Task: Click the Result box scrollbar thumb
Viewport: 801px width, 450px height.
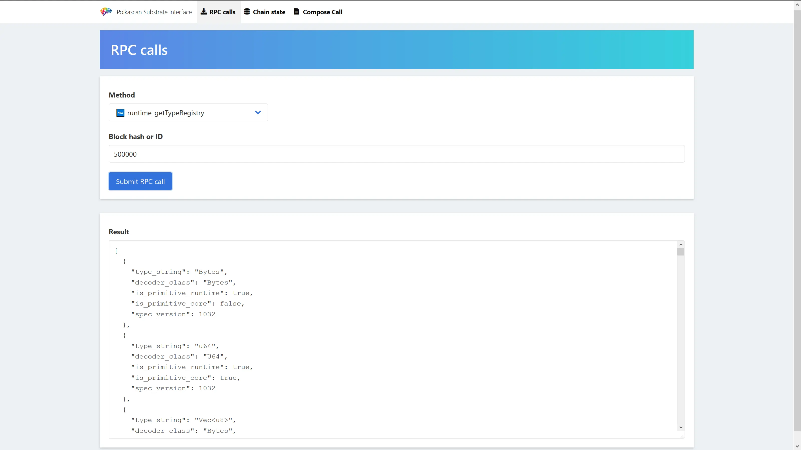Action: coord(681,252)
